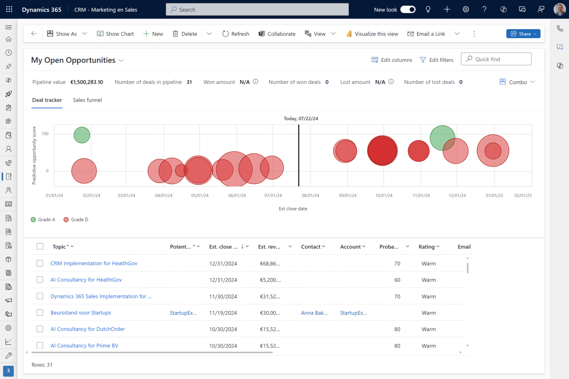Click the lightbulb assistant icon
This screenshot has height=379, width=569.
pyautogui.click(x=428, y=9)
